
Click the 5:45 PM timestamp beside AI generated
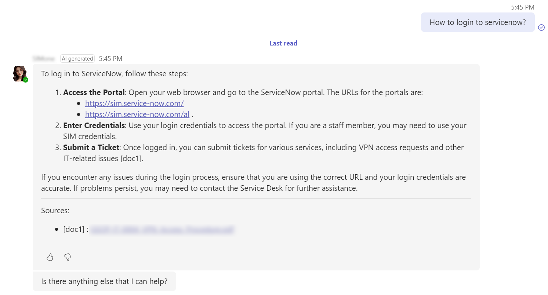pos(110,59)
